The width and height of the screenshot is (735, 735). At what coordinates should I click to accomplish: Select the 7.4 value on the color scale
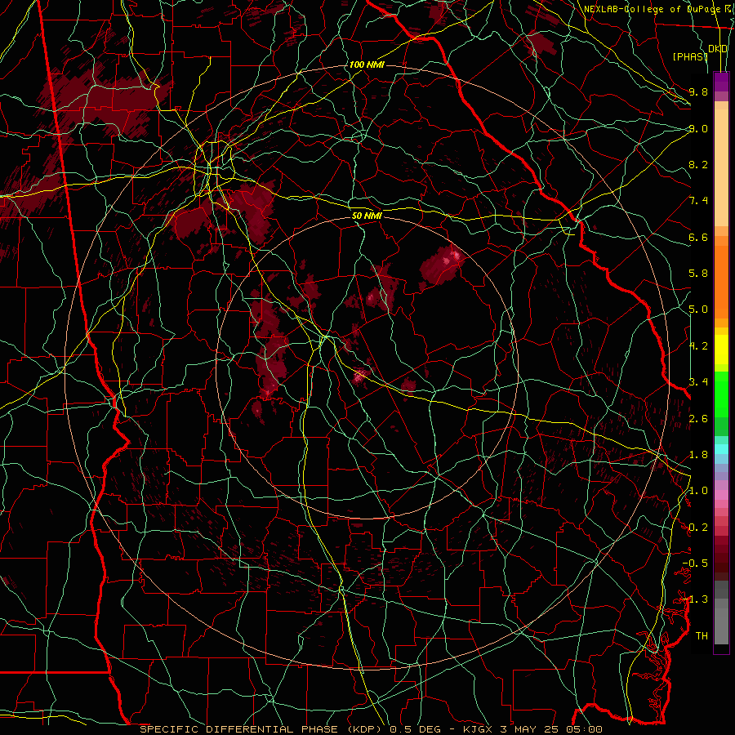[698, 201]
